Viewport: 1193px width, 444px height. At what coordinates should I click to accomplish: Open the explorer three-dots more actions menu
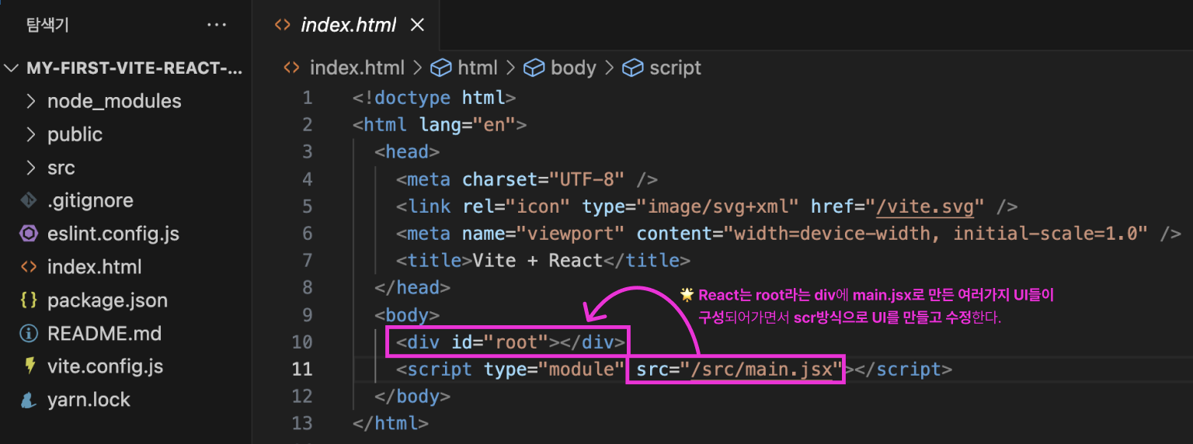tap(217, 26)
